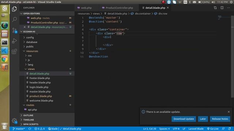Open the notifications bell in status bar
Viewport: 234px width, 131px height.
229,129
